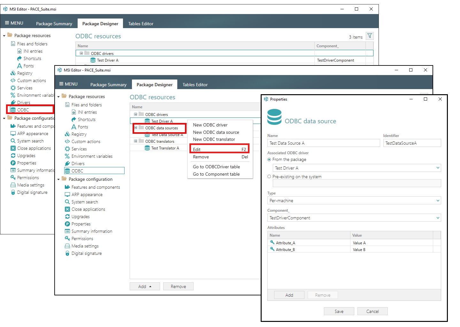This screenshot has height=327, width=460.
Task: Click Save in the Properties dialog
Action: 339,311
